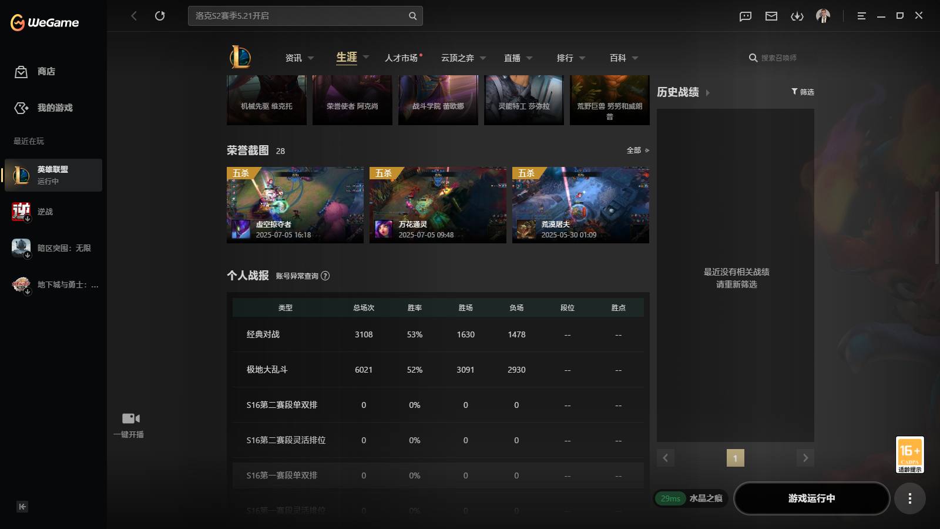Open 荒野巨兽 努努和威朗普 champion card

click(x=610, y=100)
